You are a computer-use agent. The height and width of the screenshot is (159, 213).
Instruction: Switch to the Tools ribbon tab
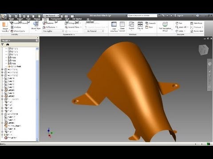pos(28,19)
